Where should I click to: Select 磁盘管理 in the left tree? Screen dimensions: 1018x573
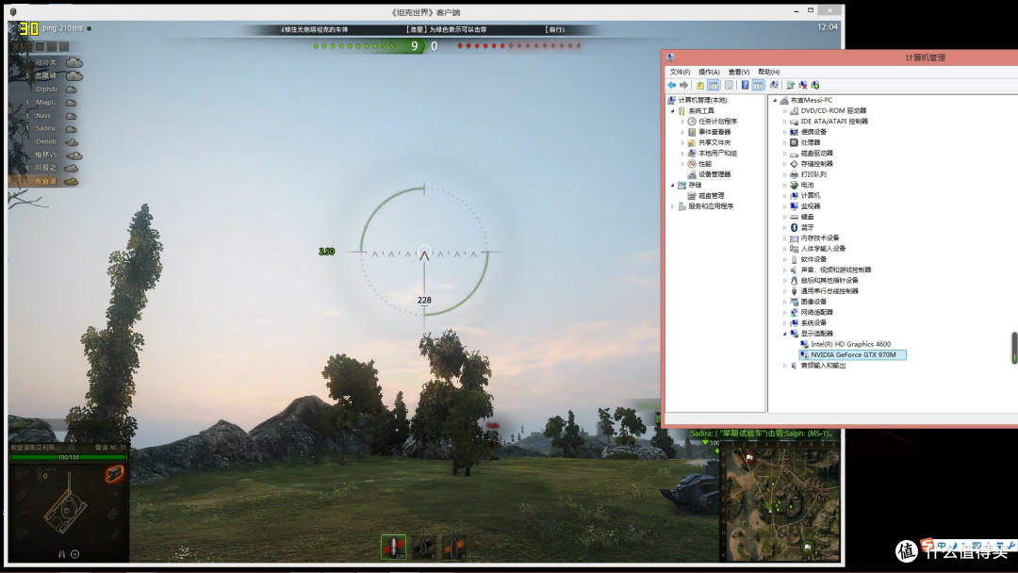click(x=711, y=195)
